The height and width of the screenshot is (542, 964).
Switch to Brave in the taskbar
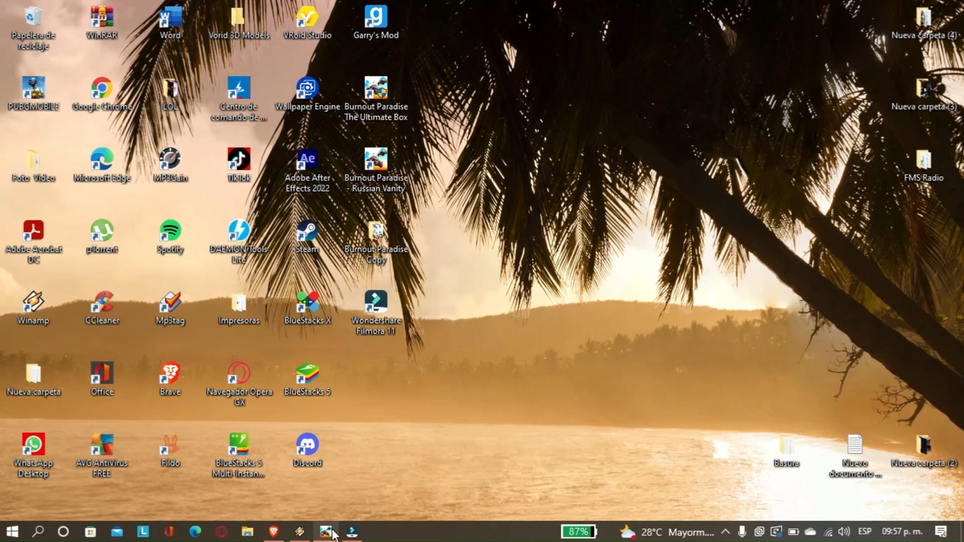274,531
